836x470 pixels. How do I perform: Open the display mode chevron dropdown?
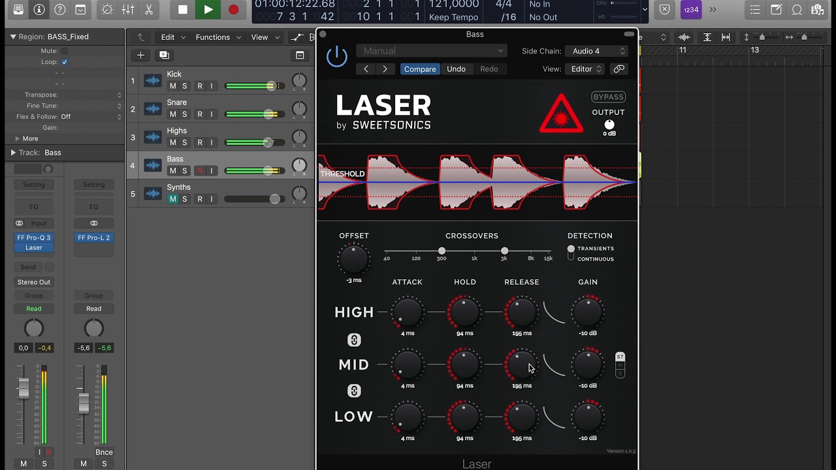click(645, 10)
